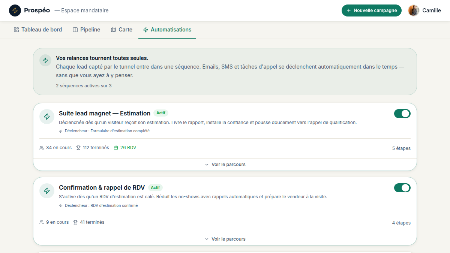Toggle off Confirmation & rappel de RDV sequence
The image size is (450, 253).
pyautogui.click(x=402, y=188)
